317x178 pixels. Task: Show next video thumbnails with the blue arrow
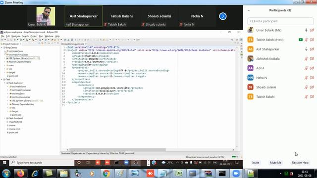[x=223, y=16]
